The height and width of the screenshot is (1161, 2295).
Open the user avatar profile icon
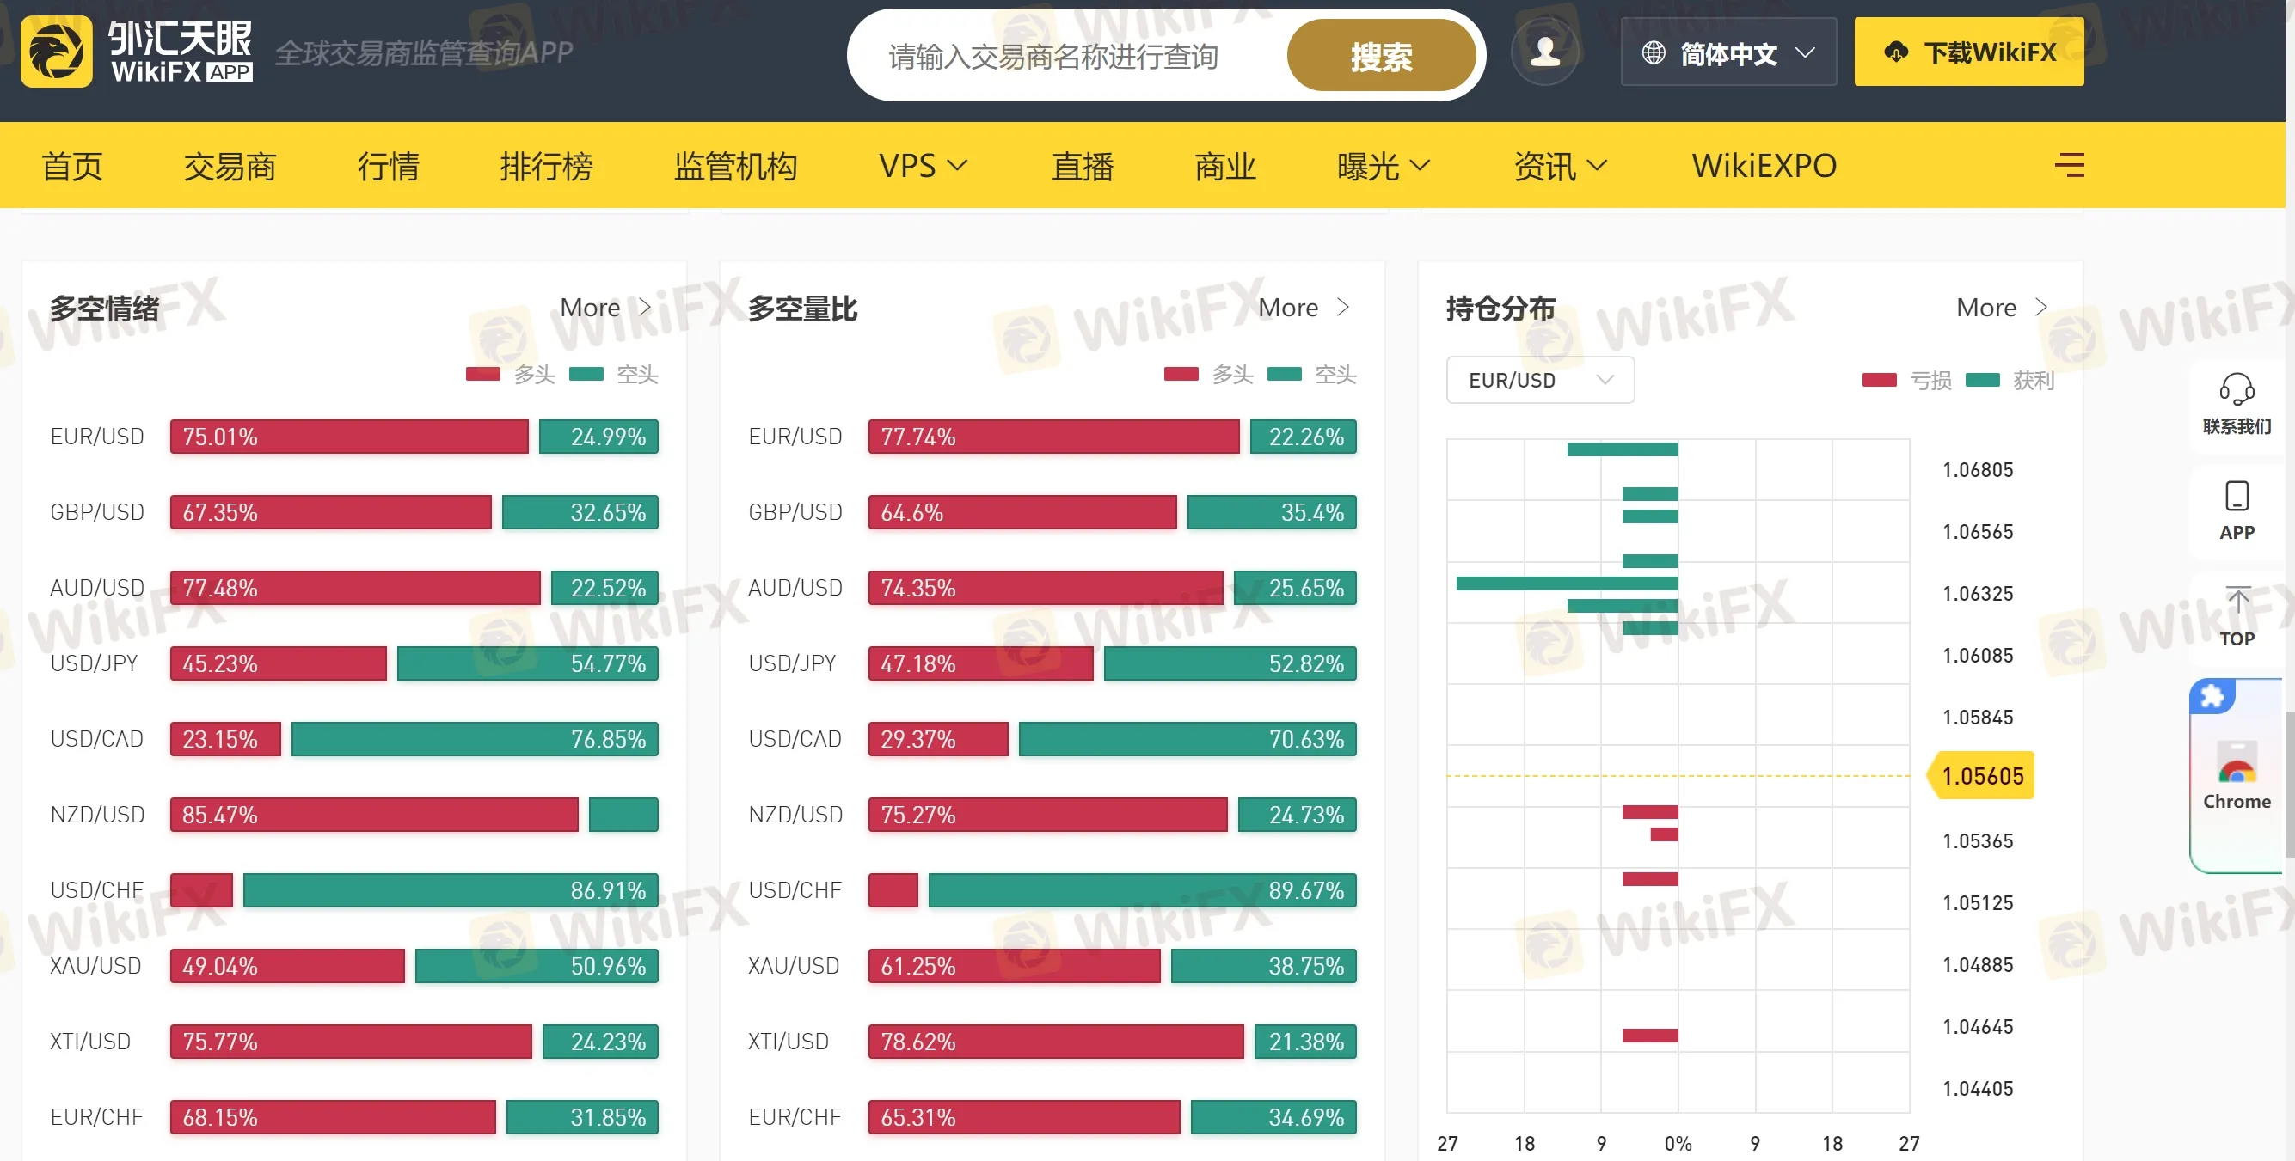click(1546, 51)
